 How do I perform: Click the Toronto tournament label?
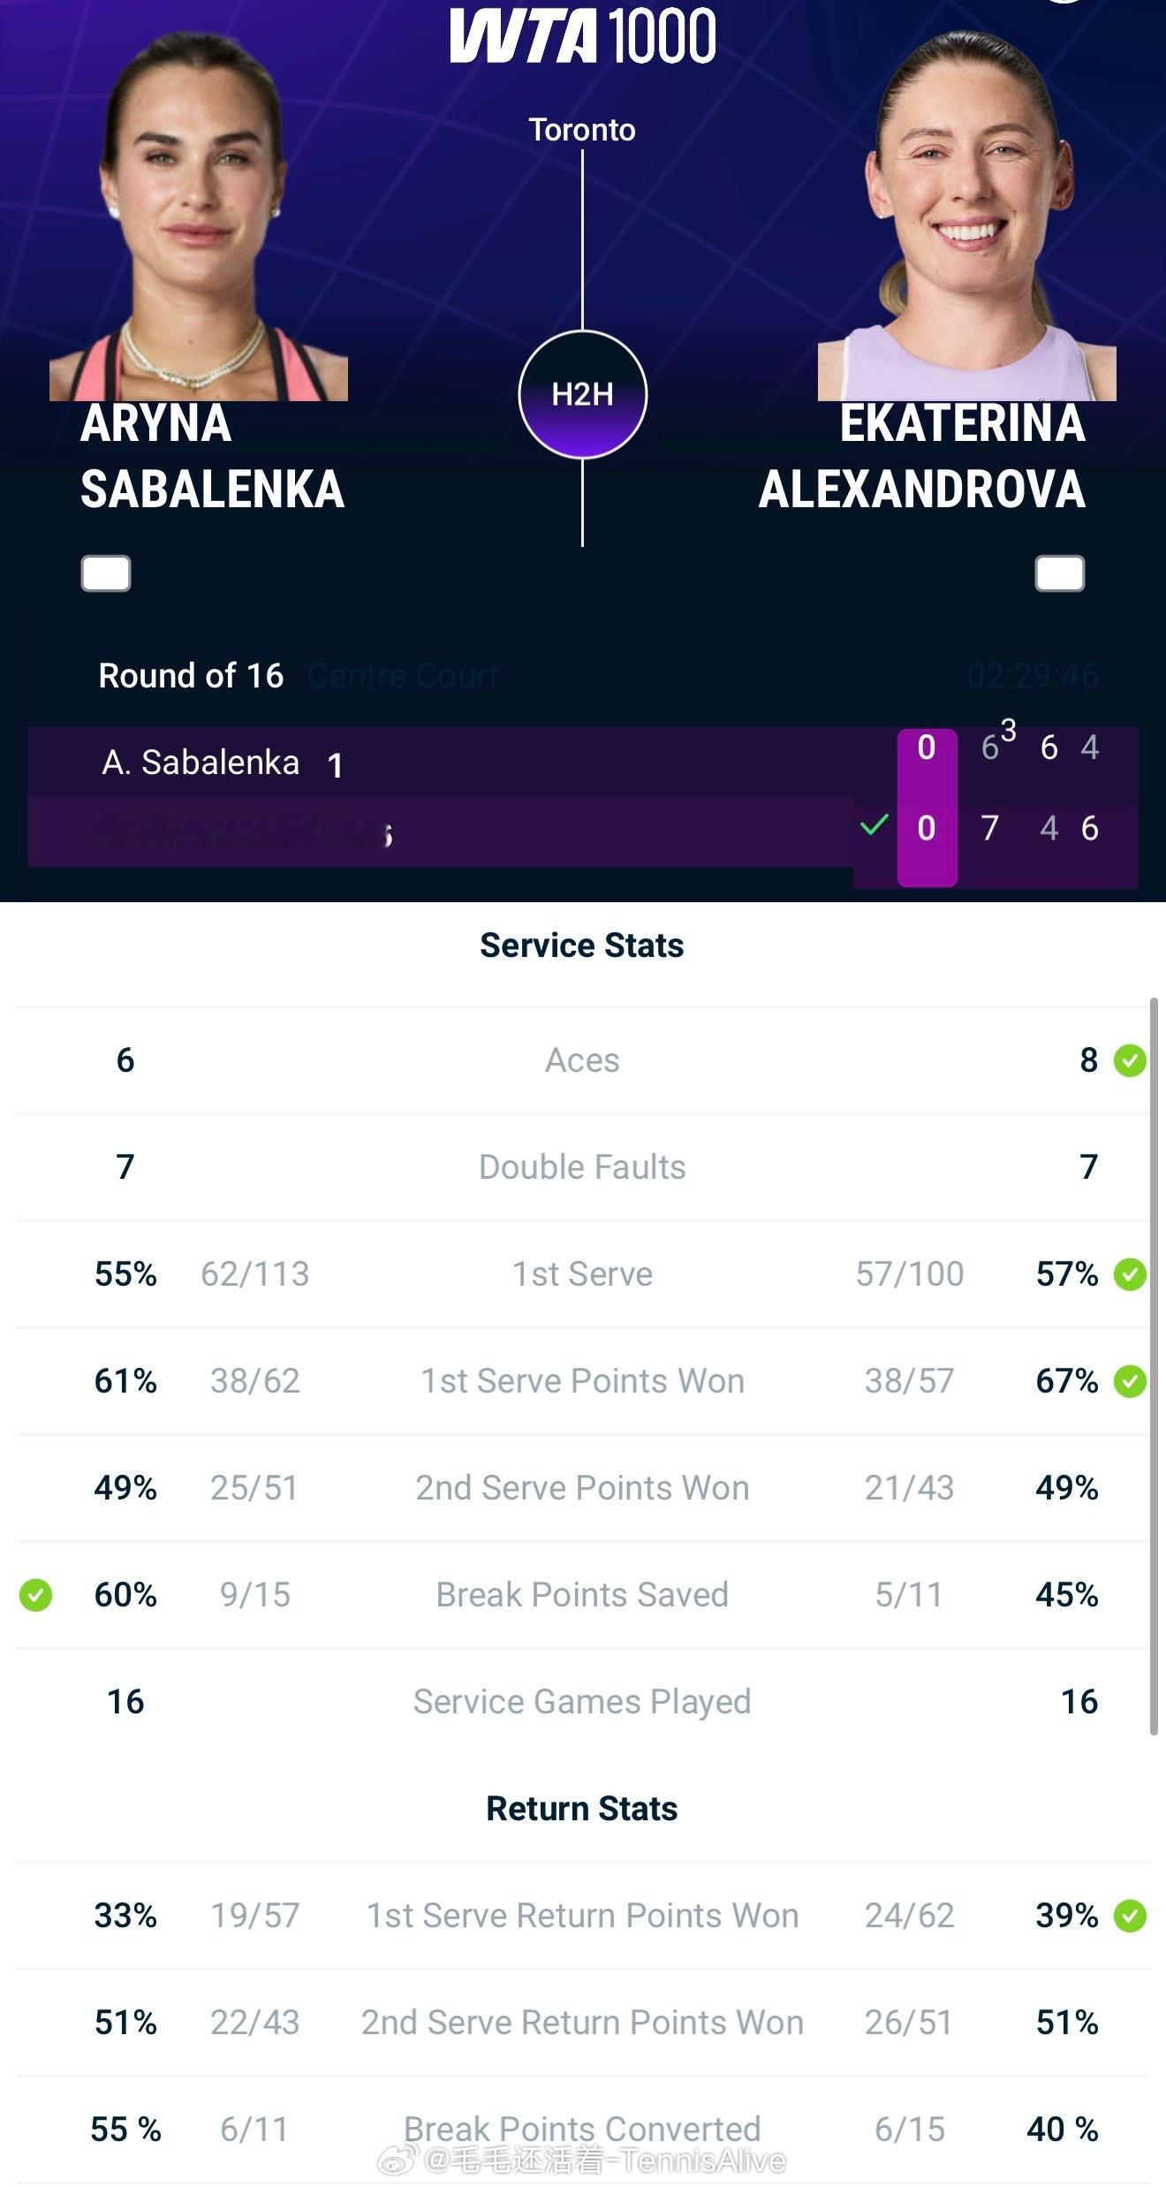coord(582,130)
